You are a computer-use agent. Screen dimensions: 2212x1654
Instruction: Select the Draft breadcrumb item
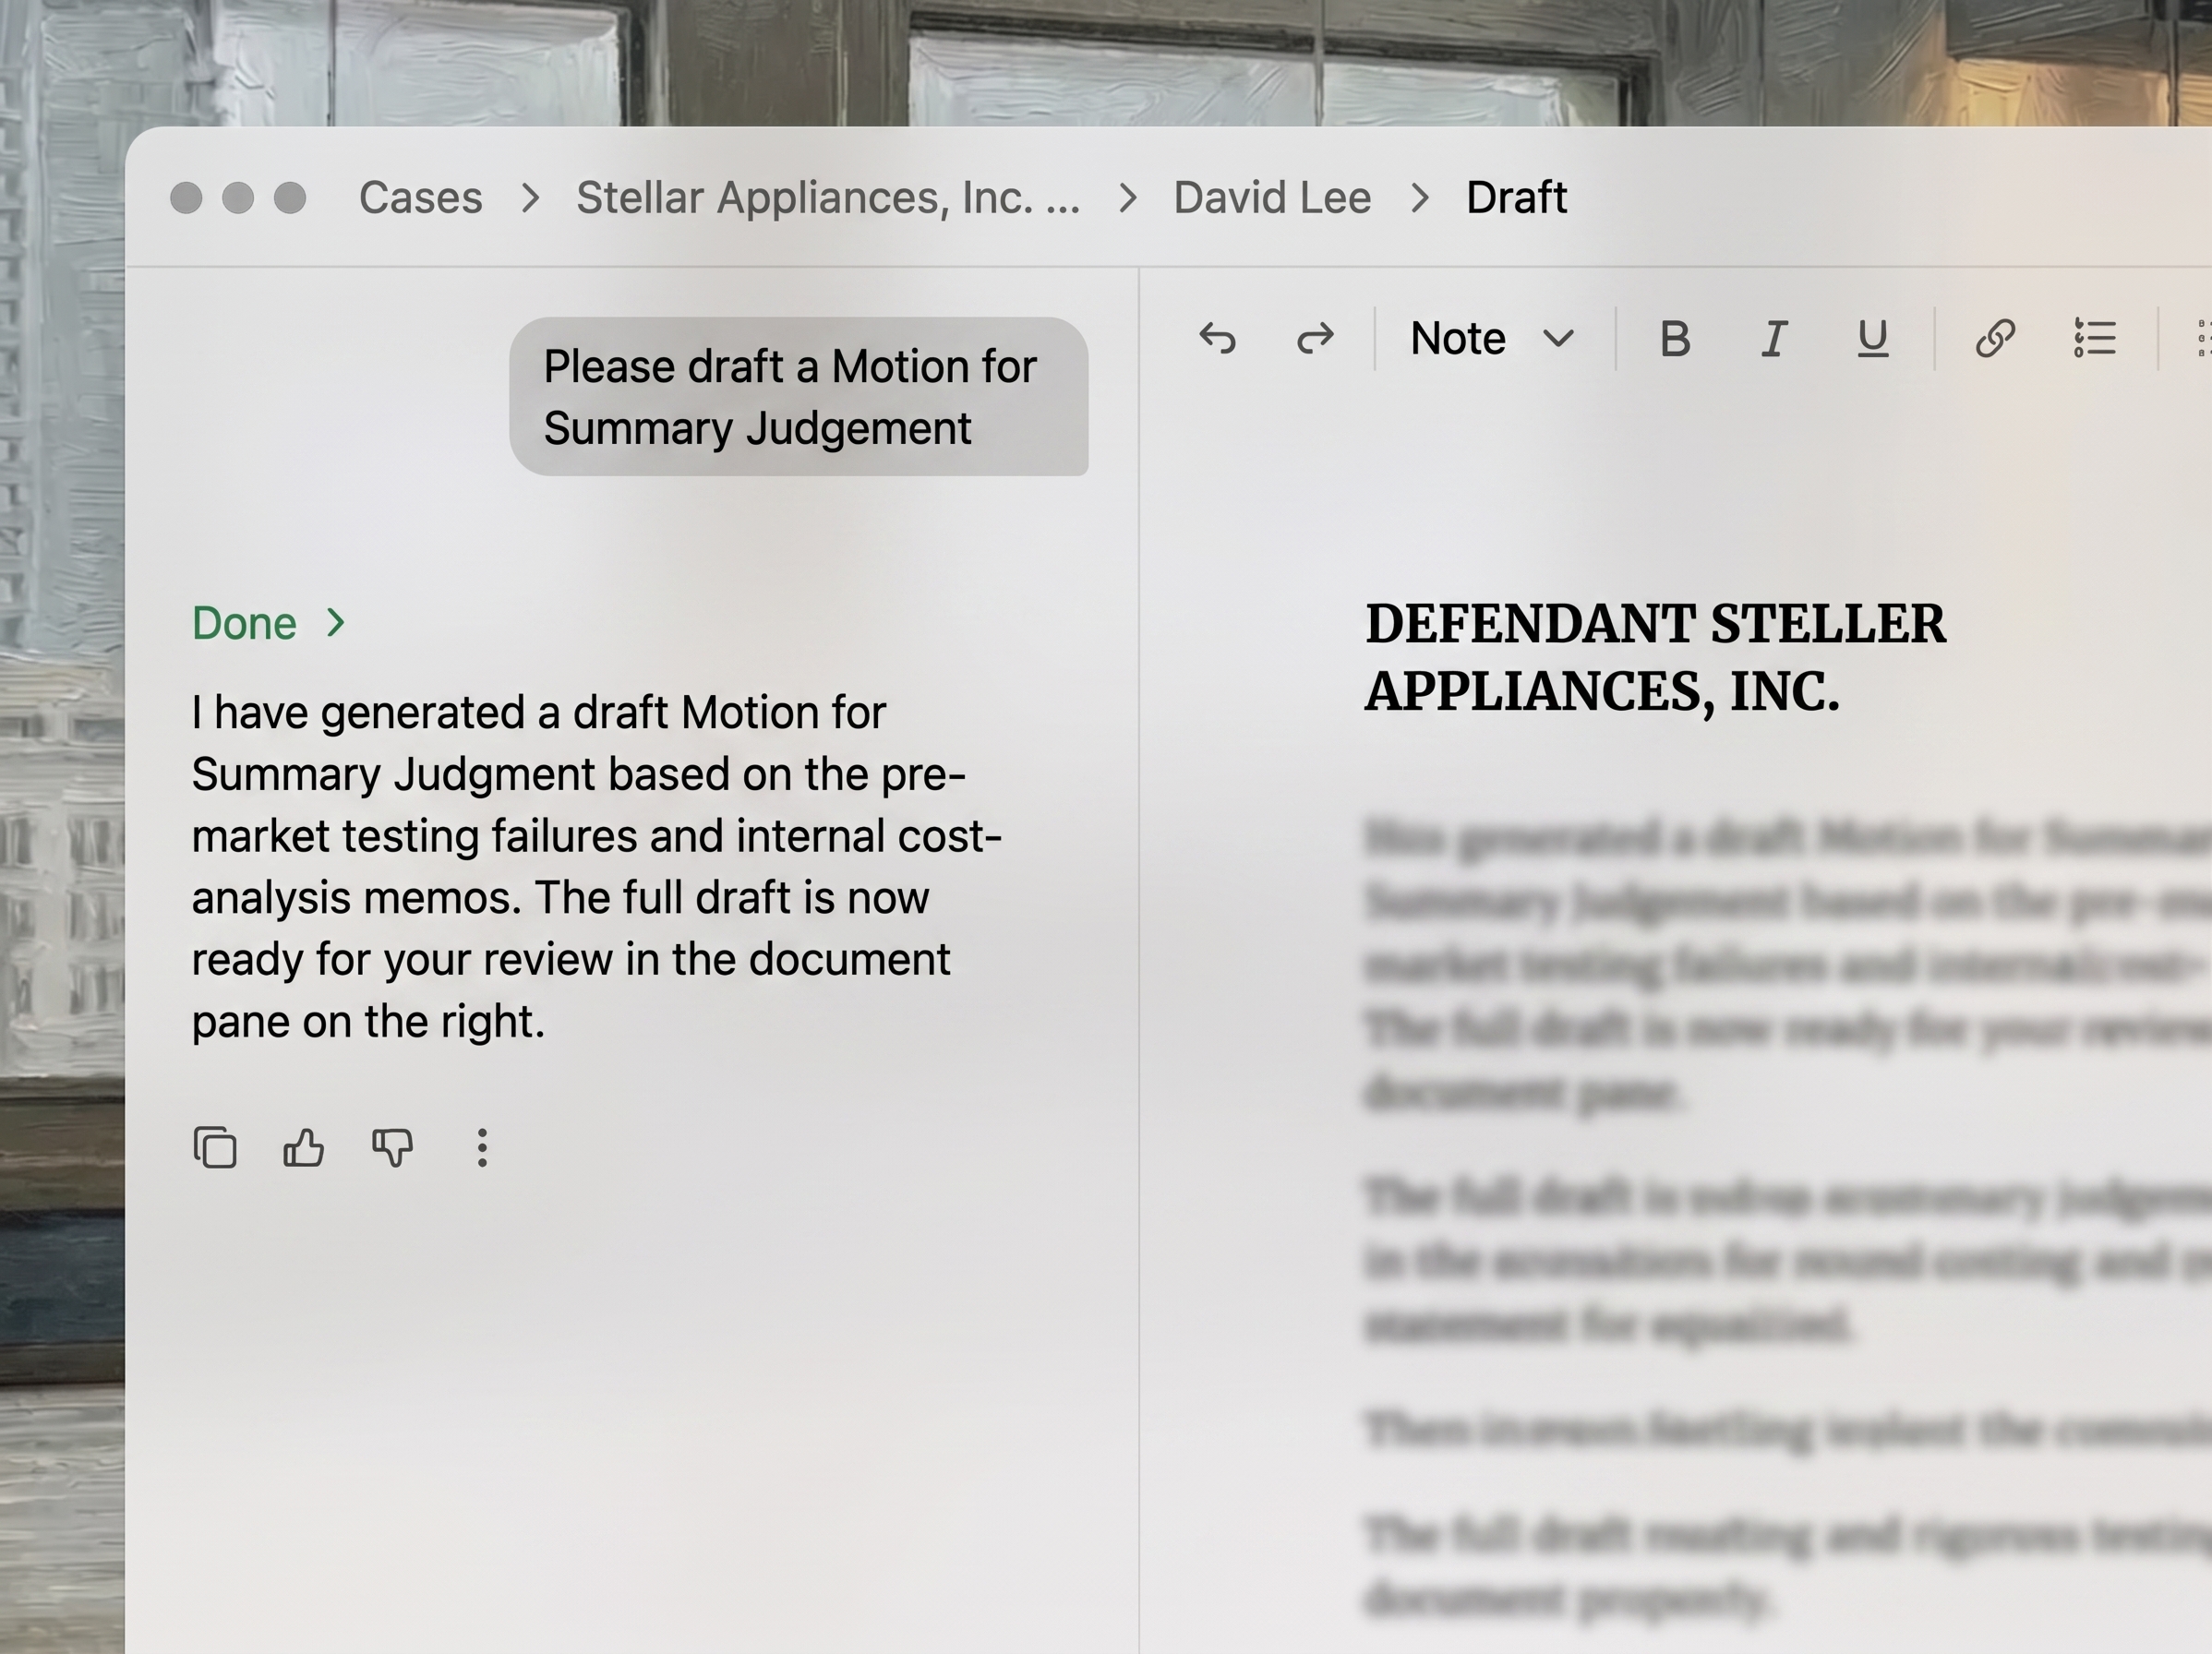tap(1516, 197)
